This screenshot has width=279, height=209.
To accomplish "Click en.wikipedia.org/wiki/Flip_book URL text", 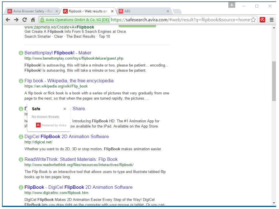I will (56, 86).
